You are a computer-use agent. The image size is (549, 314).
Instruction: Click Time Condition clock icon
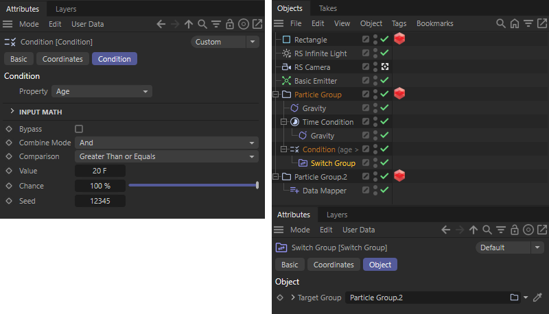295,121
